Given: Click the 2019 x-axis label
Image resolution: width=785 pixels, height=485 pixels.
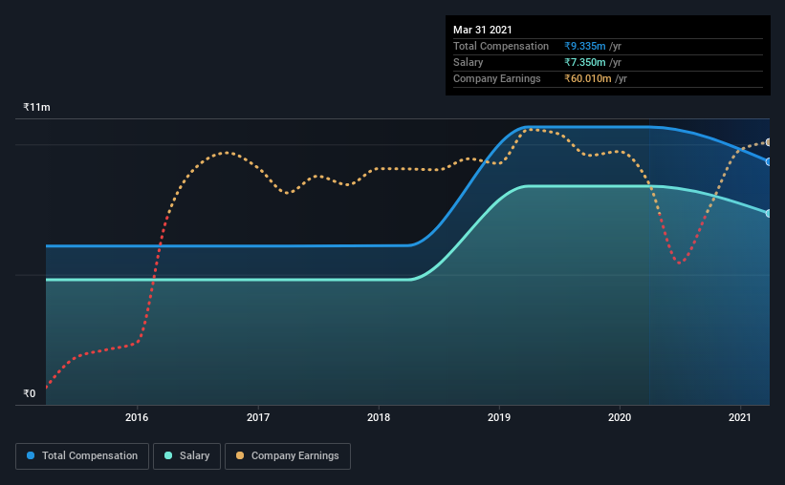Looking at the screenshot, I should [499, 417].
